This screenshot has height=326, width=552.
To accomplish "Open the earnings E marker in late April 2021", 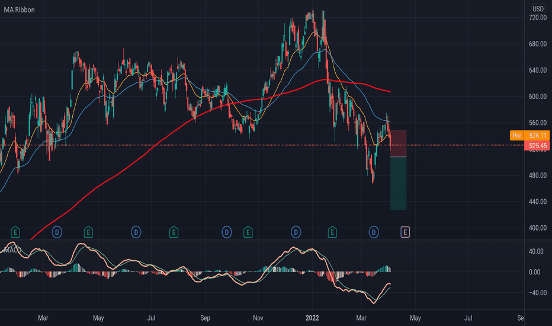I will [88, 232].
